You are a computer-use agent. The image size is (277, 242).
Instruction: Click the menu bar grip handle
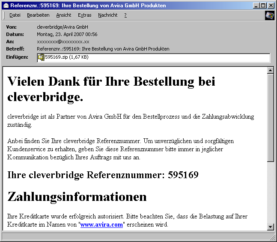pyautogui.click(x=4, y=15)
